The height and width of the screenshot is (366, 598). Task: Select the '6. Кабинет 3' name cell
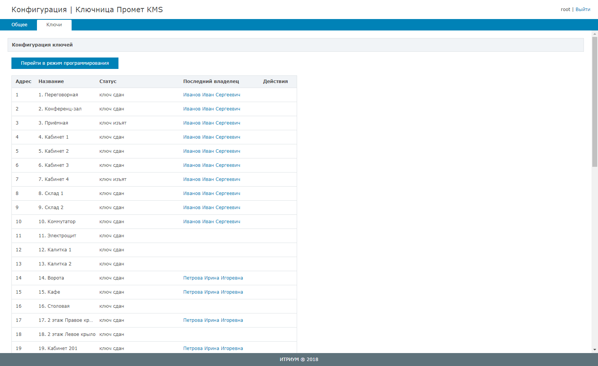pyautogui.click(x=54, y=165)
